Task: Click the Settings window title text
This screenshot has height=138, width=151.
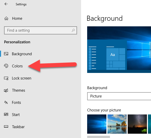Action: click(21, 4)
